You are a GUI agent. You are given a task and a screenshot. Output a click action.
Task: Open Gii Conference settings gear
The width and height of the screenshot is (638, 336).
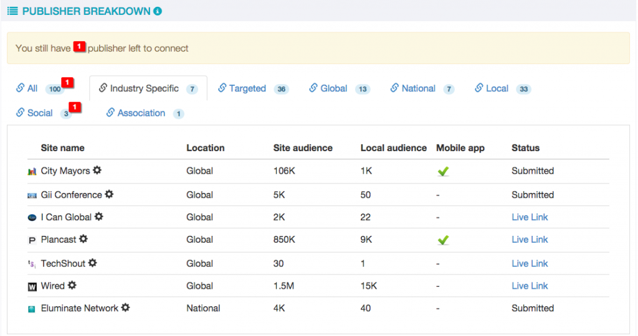pos(109,194)
